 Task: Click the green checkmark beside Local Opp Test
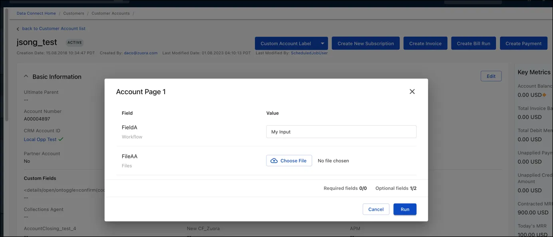click(61, 139)
